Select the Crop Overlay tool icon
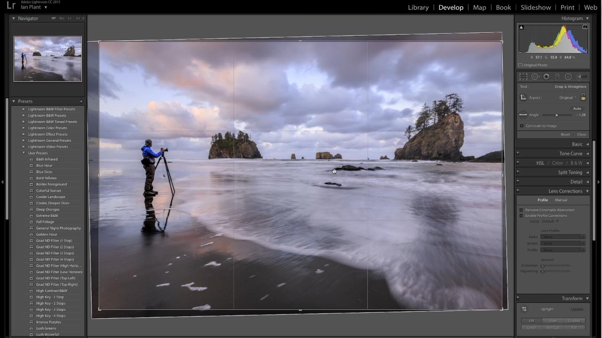 (x=523, y=77)
